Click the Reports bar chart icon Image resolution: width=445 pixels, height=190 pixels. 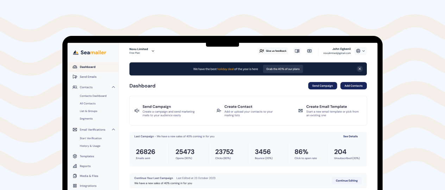pos(75,166)
